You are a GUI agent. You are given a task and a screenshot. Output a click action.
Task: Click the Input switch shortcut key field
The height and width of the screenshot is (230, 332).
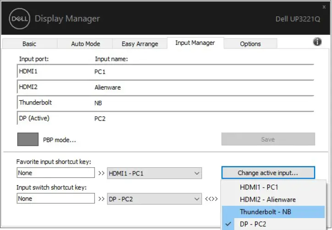(55, 198)
